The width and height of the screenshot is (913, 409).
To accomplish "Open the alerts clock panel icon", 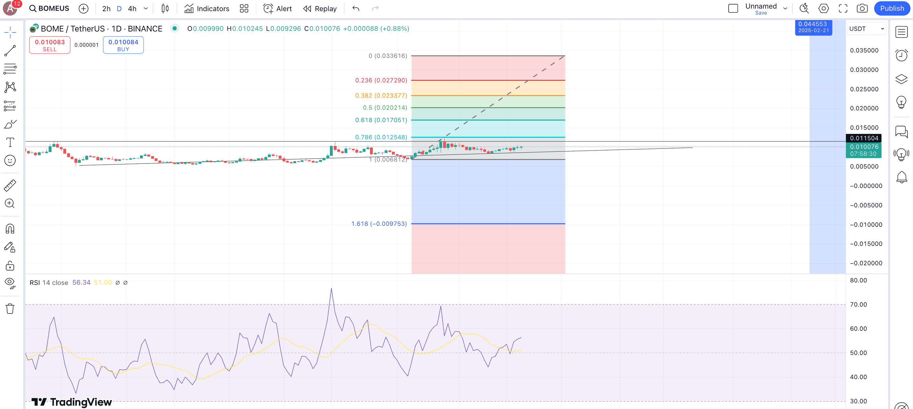I will pos(901,55).
